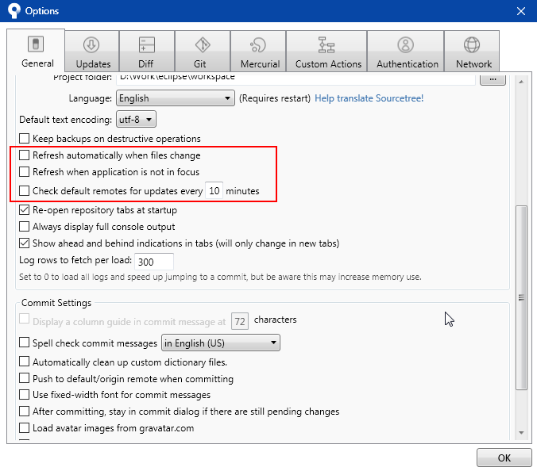The height and width of the screenshot is (471, 537).
Task: Open the Default text encoding dropdown
Action: click(136, 119)
